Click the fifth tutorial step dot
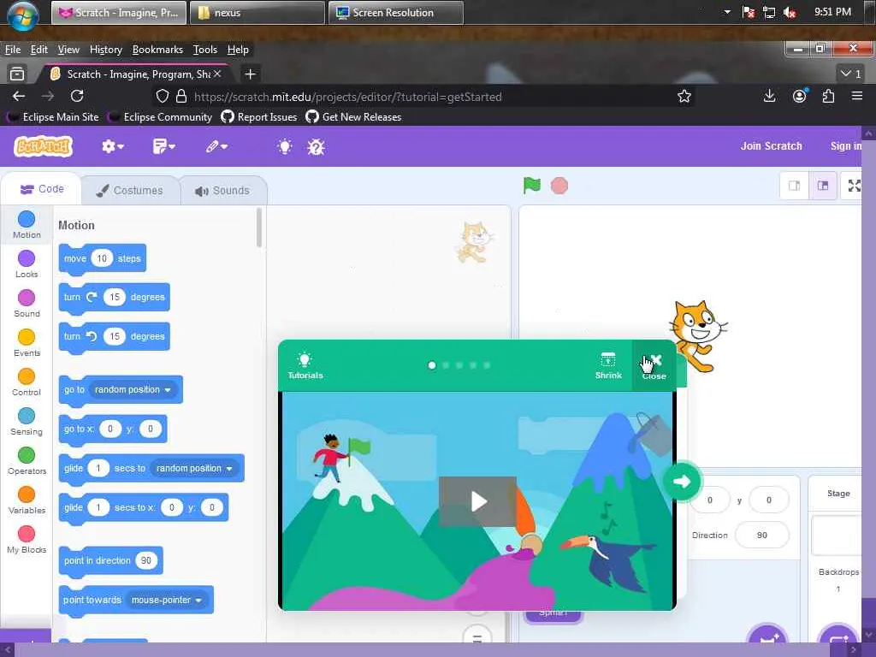The image size is (876, 657). pyautogui.click(x=487, y=365)
